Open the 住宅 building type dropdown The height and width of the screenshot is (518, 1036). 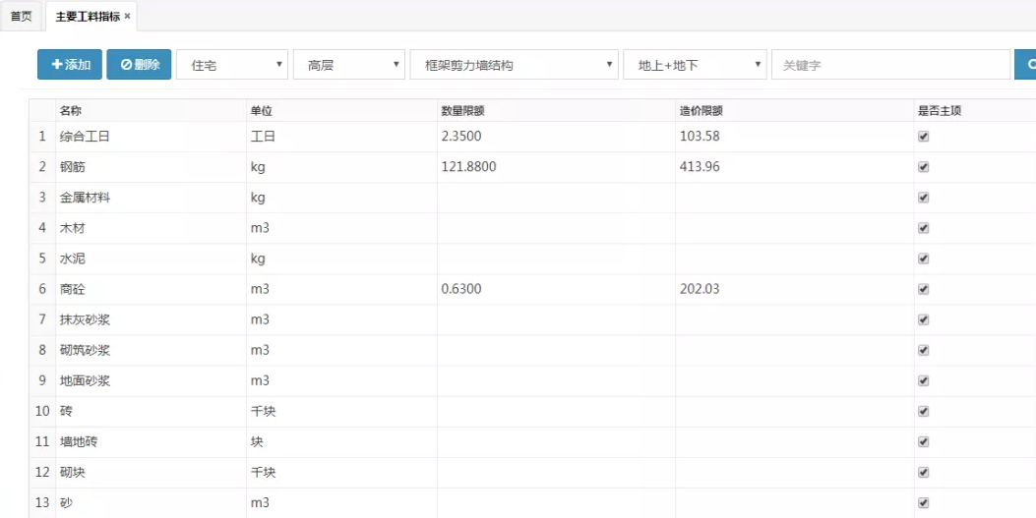click(x=232, y=65)
